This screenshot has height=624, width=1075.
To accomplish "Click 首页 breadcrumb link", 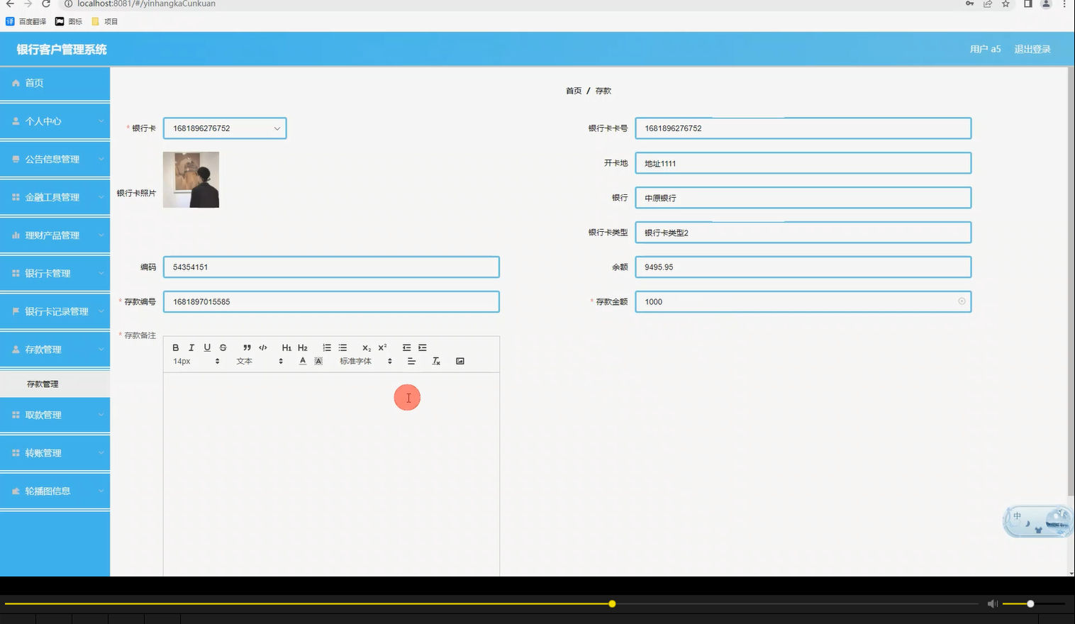I will pos(574,91).
